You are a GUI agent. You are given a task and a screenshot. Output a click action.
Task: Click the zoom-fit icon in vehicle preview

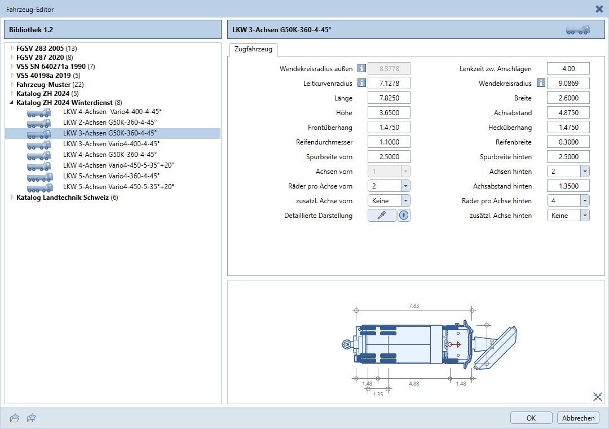(598, 397)
